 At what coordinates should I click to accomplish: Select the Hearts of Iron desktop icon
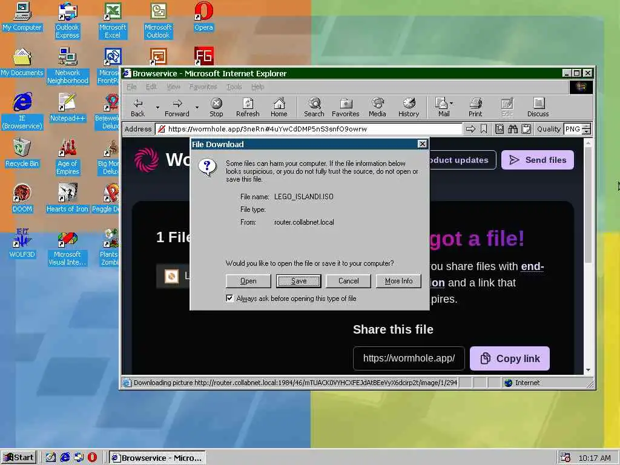[x=67, y=199]
